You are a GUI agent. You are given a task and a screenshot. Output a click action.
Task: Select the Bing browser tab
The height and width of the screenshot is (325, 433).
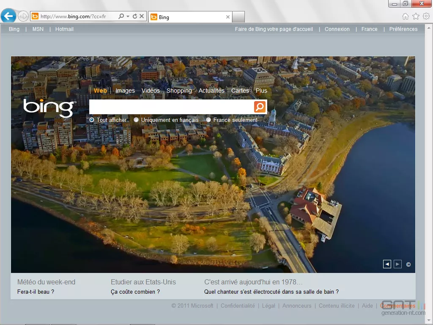point(190,17)
